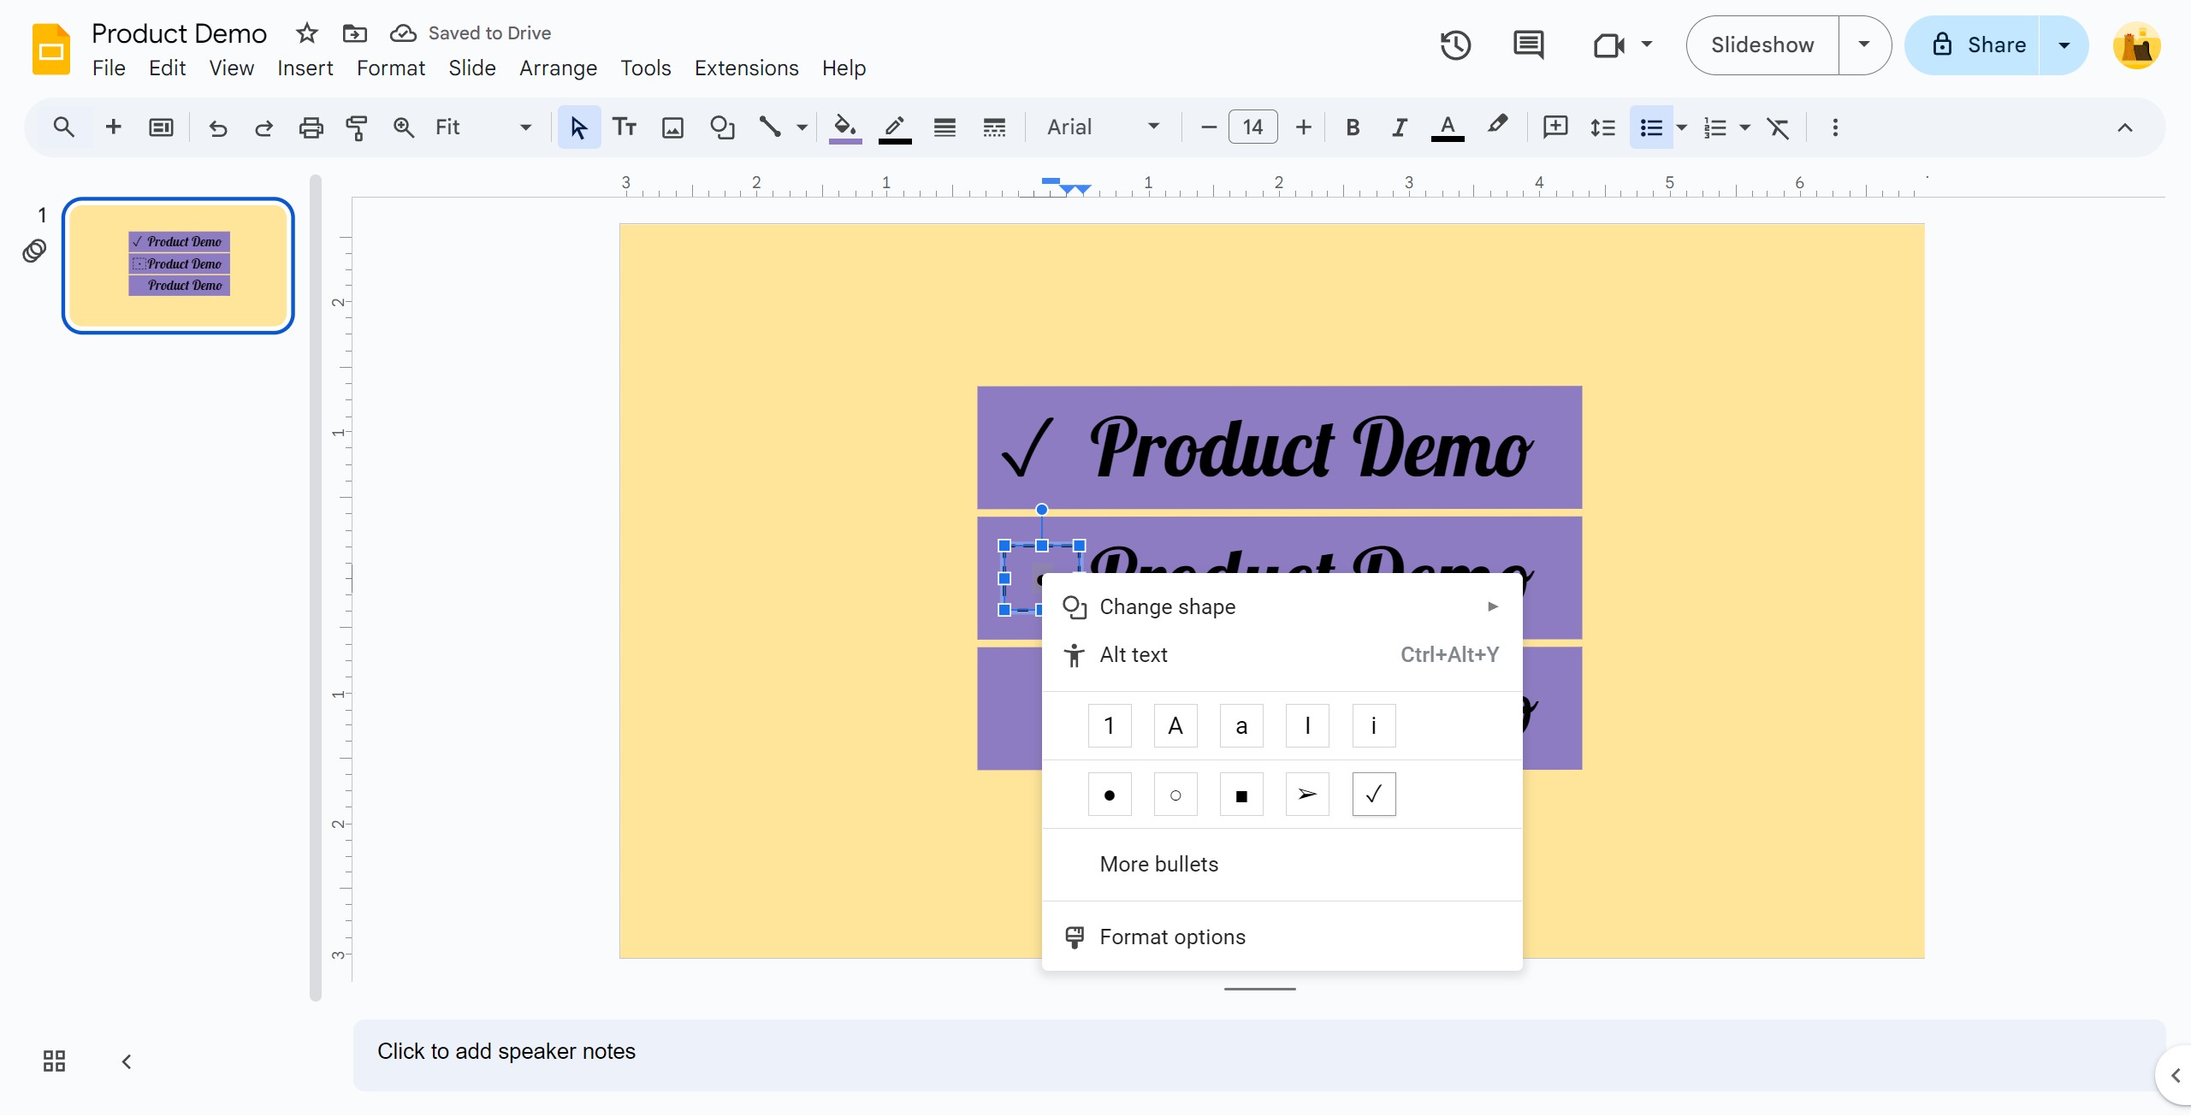The width and height of the screenshot is (2191, 1117).
Task: Open the shape insert tool
Action: pyautogui.click(x=722, y=127)
